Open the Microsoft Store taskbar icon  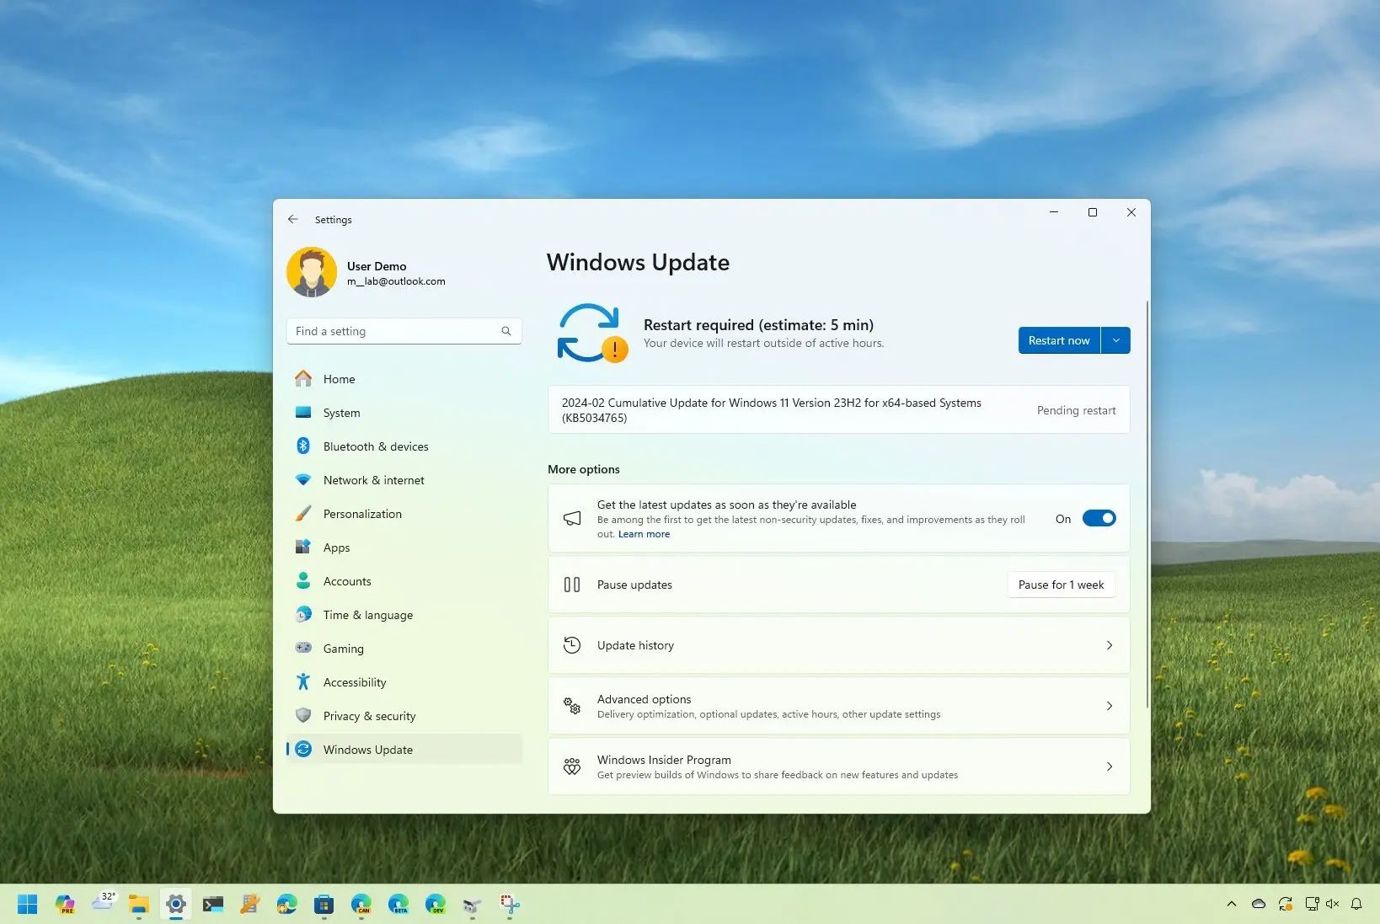pyautogui.click(x=324, y=905)
